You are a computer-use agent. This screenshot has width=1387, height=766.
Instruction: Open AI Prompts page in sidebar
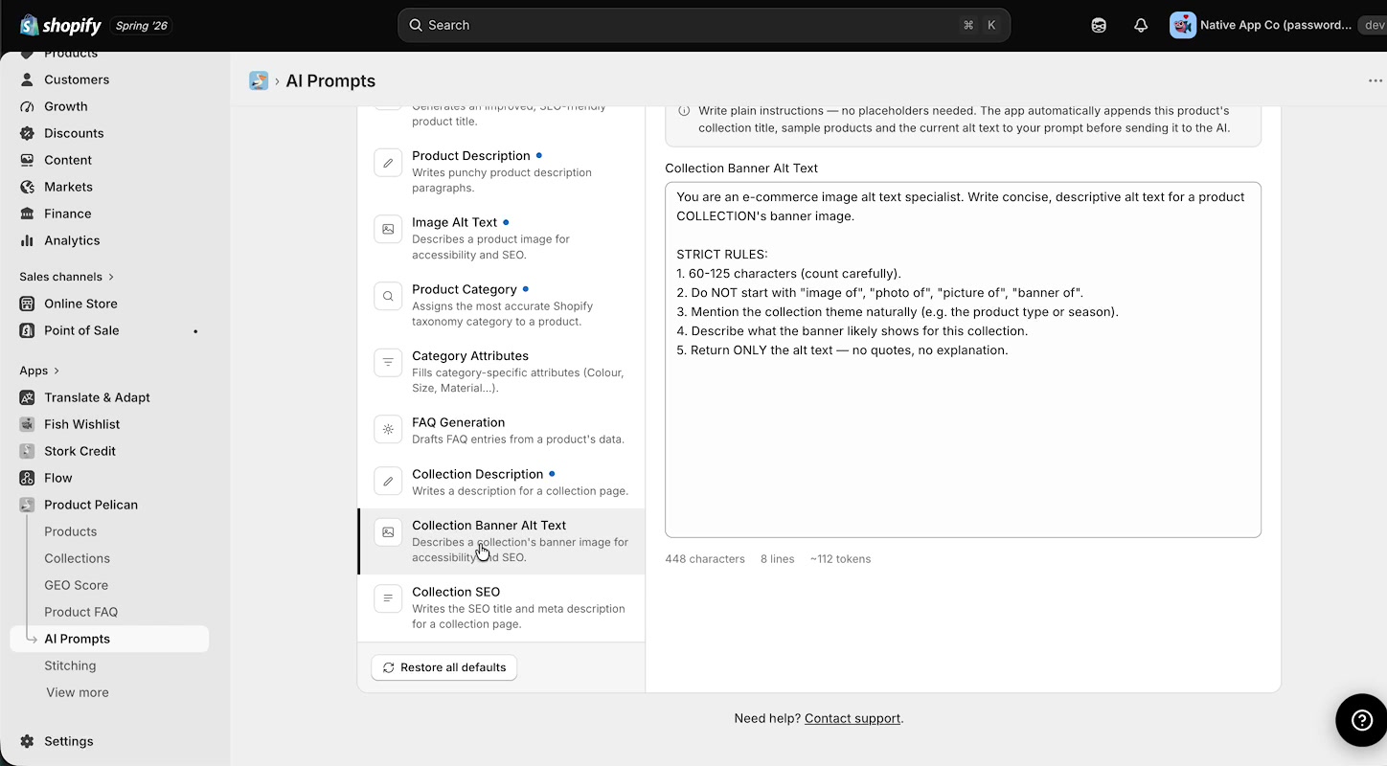coord(109,639)
